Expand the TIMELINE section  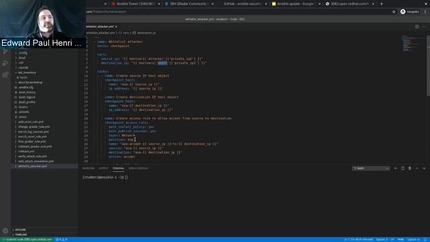pyautogui.click(x=21, y=235)
